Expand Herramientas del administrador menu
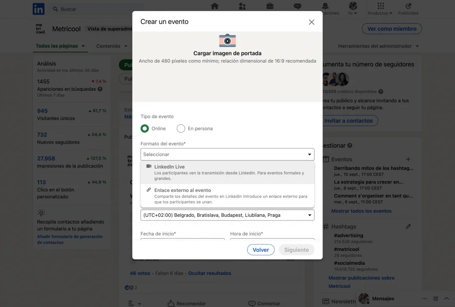Screen dimensions: 455x307 click(x=379, y=46)
